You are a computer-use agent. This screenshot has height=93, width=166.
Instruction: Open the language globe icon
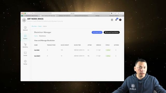[112, 20]
